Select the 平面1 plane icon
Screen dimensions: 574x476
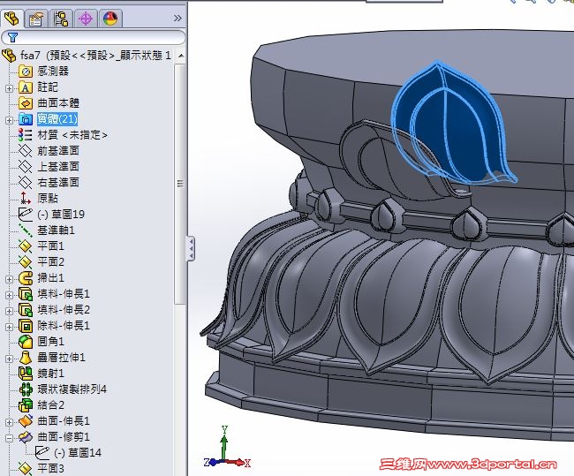[26, 246]
